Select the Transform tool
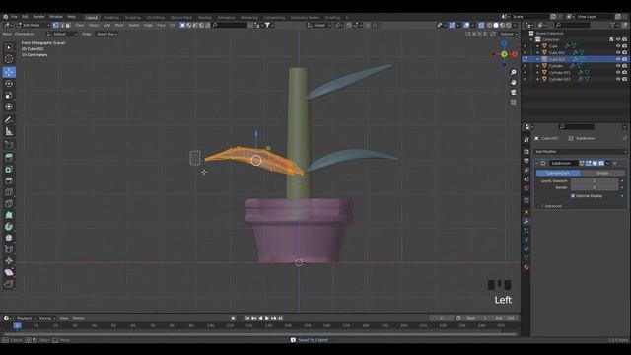 click(9, 106)
